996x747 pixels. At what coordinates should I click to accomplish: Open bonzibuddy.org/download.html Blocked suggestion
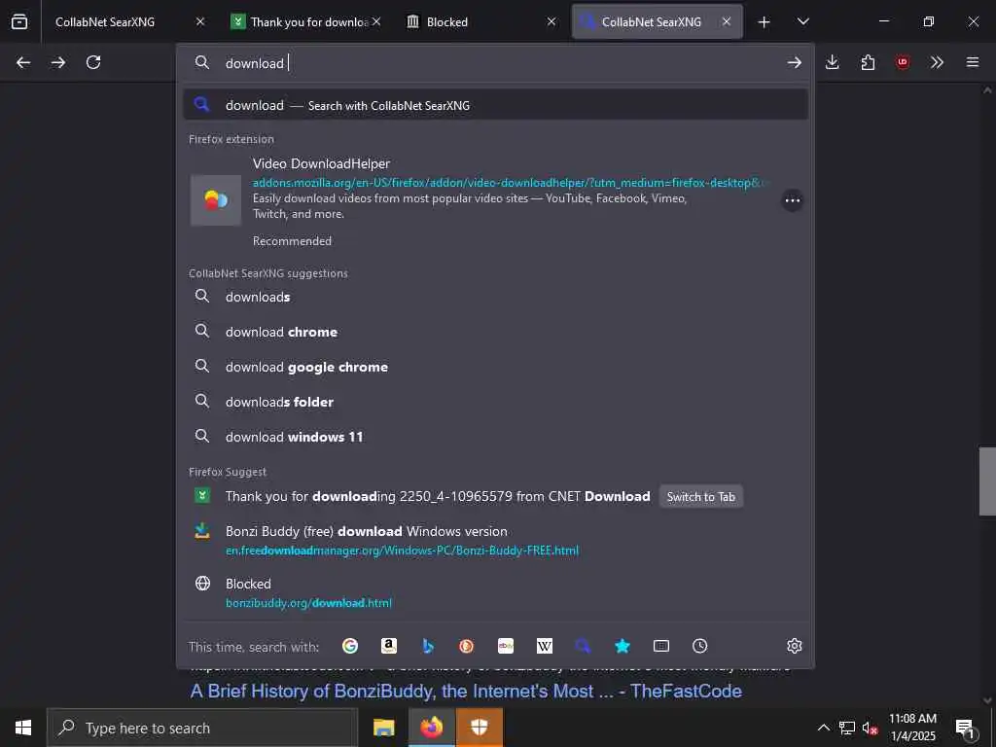[x=495, y=592]
